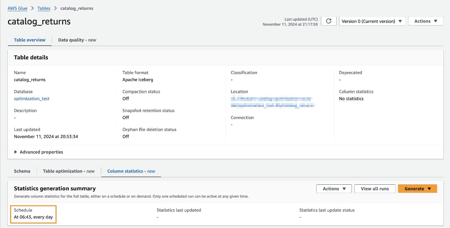Go to AWS Glue breadcrumb link

[x=17, y=8]
